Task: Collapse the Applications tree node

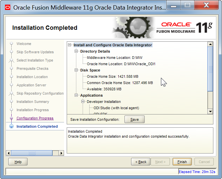Action: point(76,95)
